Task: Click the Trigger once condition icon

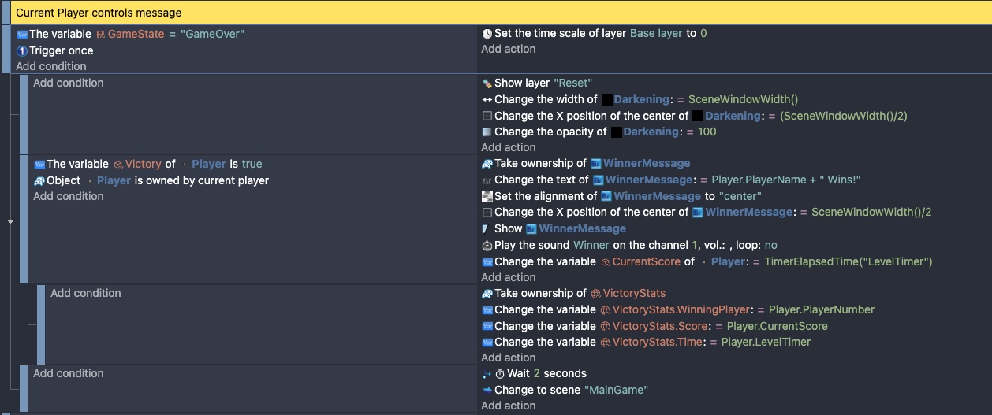Action: pos(22,51)
